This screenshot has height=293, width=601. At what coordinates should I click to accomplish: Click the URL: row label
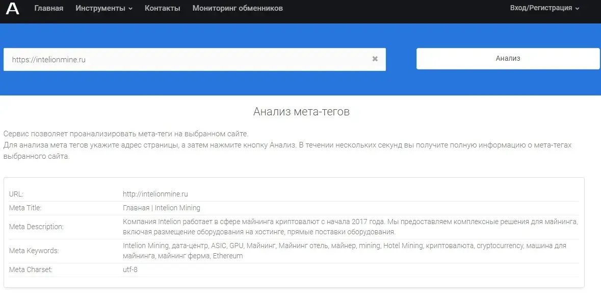(x=16, y=194)
